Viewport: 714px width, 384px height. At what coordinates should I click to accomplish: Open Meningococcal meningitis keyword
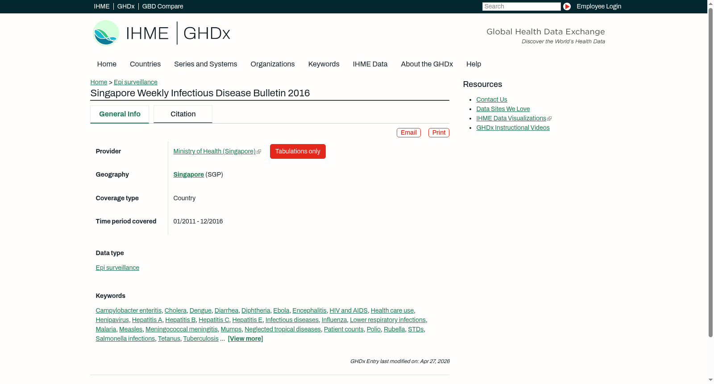[x=182, y=330]
